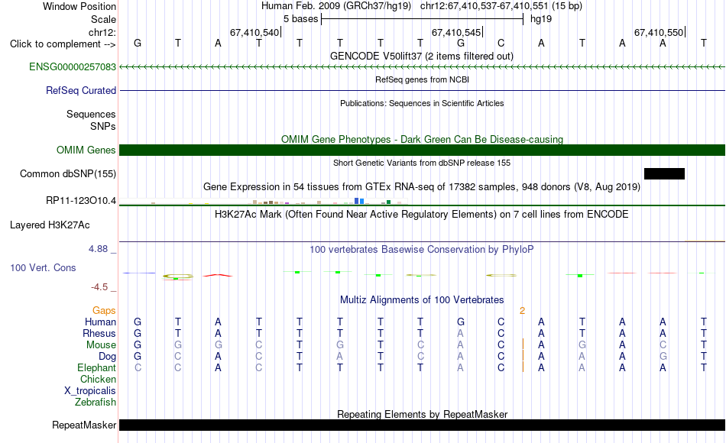Image resolution: width=726 pixels, height=443 pixels.
Task: Click the GENCODE V50lift37 track title
Action: click(x=421, y=56)
